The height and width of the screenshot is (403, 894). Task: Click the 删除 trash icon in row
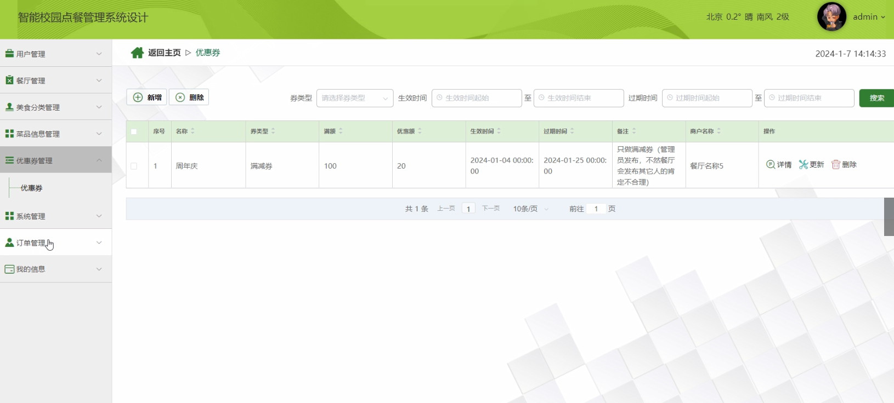click(836, 164)
